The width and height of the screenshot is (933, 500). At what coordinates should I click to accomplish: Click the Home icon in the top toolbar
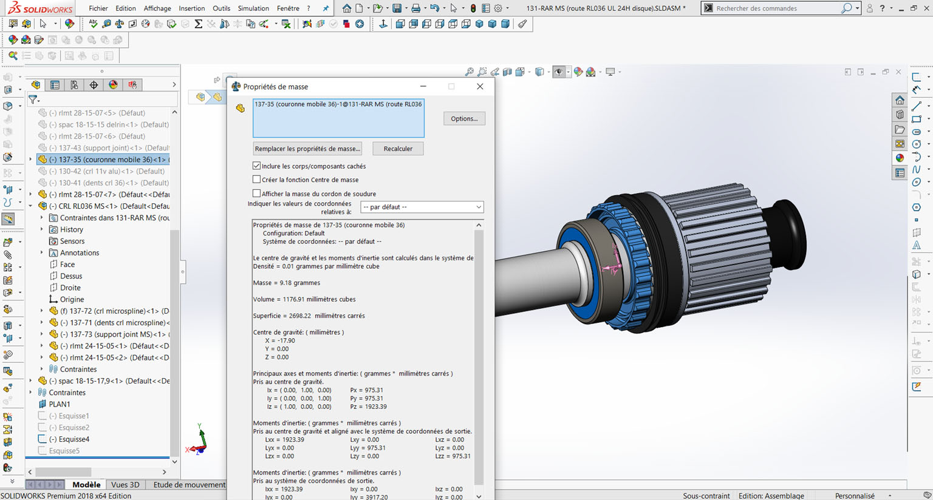coord(346,8)
